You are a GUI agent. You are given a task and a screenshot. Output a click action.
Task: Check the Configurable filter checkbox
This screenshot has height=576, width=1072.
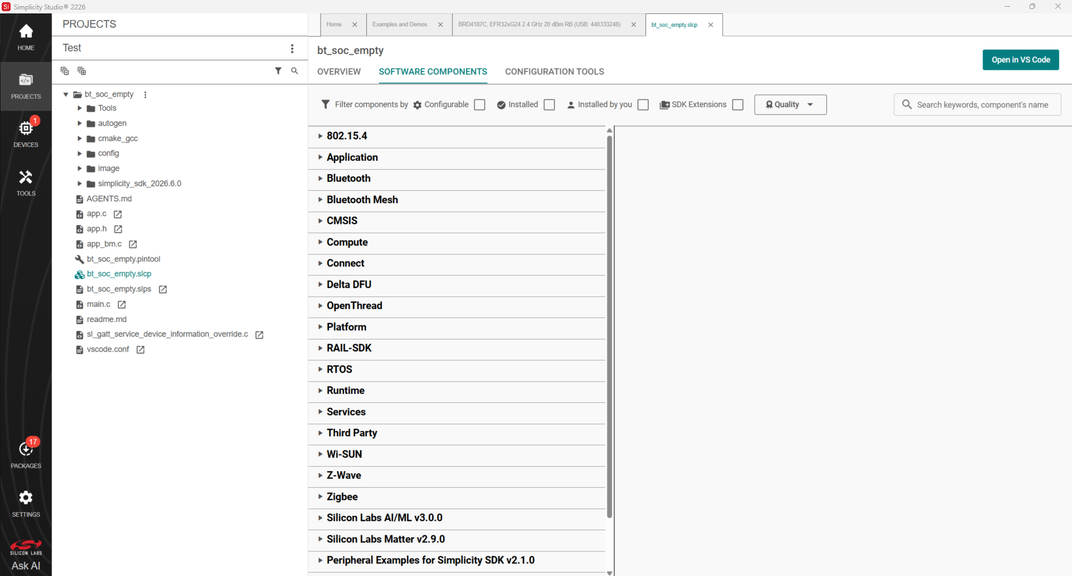pos(480,105)
